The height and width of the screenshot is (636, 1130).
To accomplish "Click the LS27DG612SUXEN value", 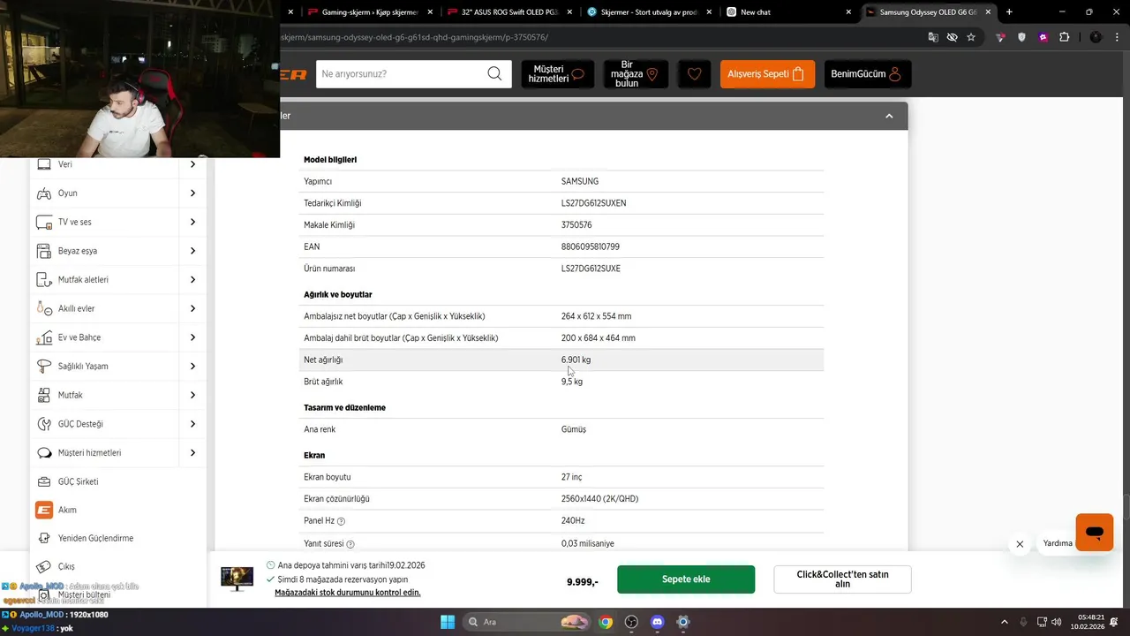I will (593, 203).
